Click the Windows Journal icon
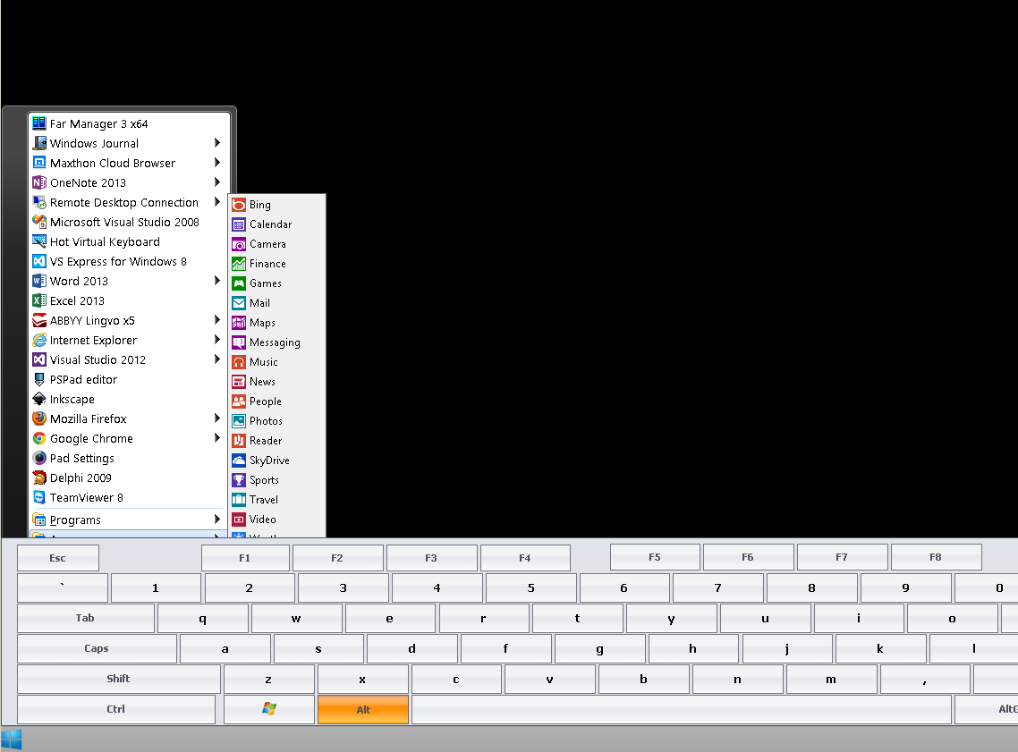 [39, 143]
